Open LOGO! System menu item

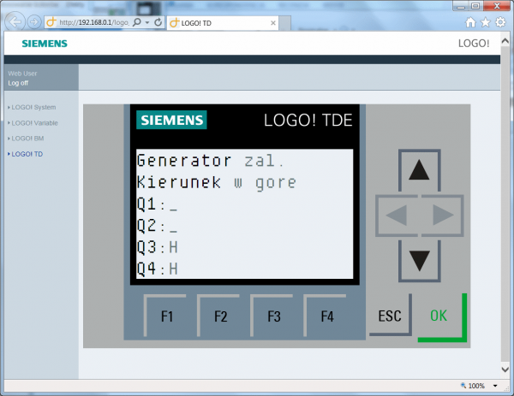33,108
